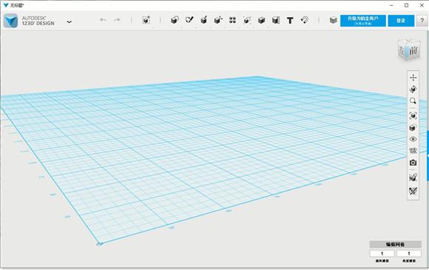Toggle sketch snapping at the navigation bar's end

tap(413, 191)
